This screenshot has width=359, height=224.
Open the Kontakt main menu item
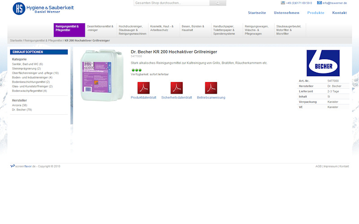[x=339, y=13]
